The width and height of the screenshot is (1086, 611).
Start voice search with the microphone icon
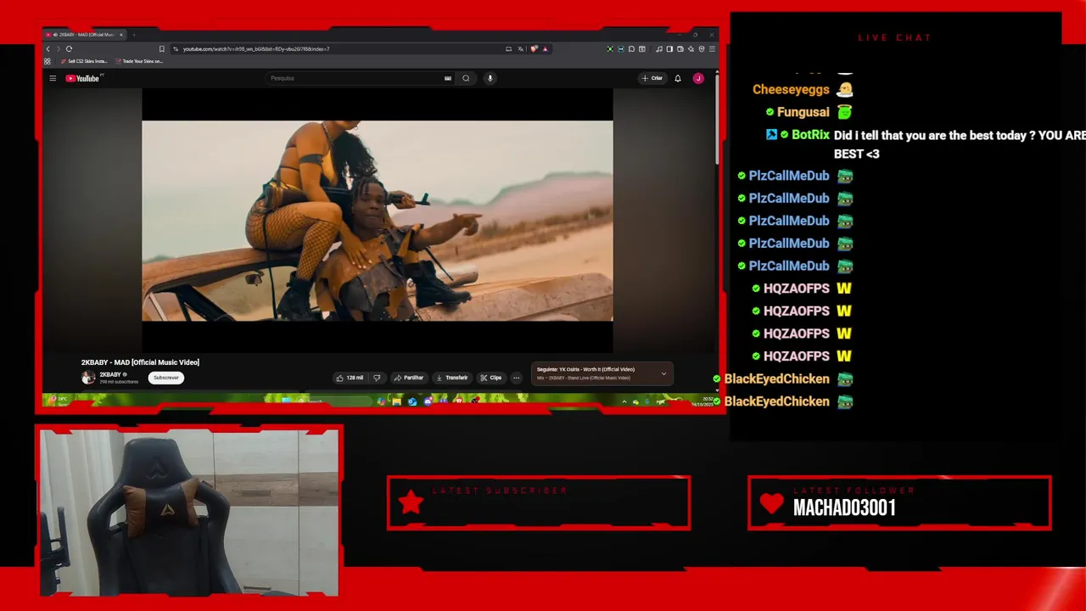click(x=490, y=78)
